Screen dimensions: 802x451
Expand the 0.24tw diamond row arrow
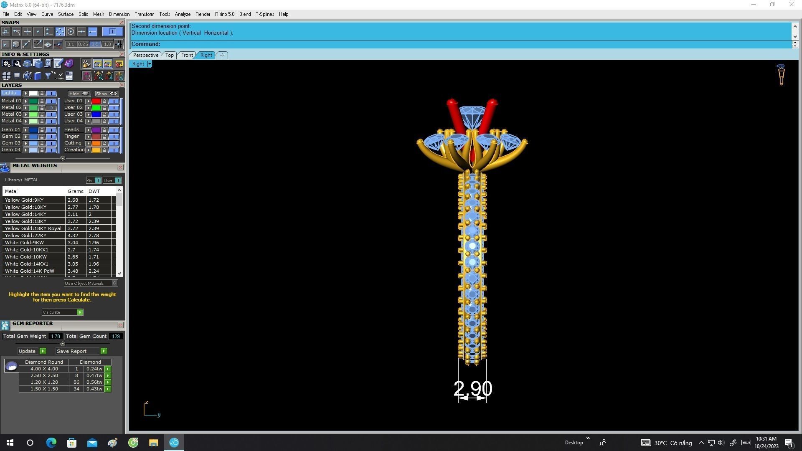[x=108, y=369]
